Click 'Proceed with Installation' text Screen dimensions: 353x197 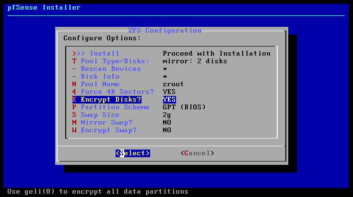point(217,54)
